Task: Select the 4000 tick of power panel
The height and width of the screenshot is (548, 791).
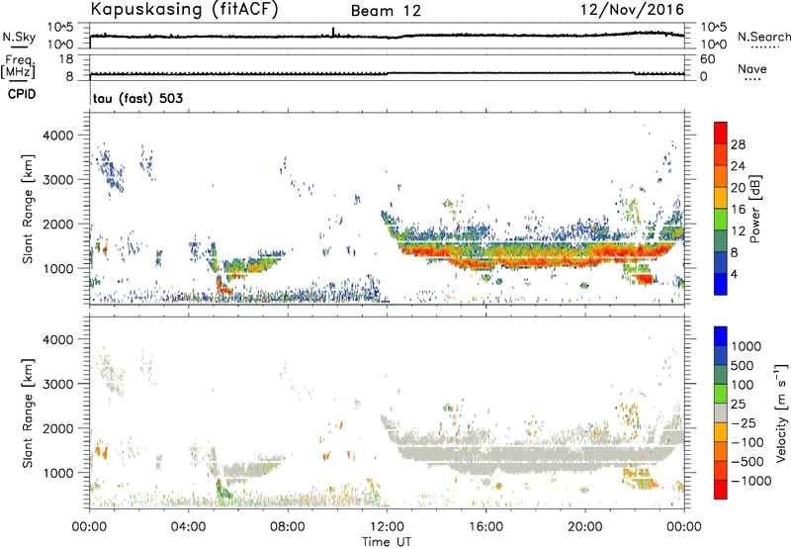Action: point(58,136)
